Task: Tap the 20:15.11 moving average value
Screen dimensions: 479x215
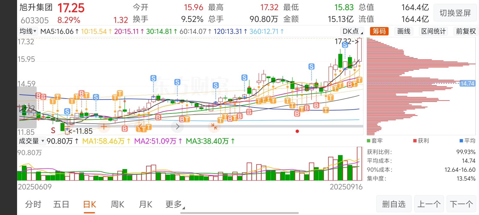Action: [129, 31]
